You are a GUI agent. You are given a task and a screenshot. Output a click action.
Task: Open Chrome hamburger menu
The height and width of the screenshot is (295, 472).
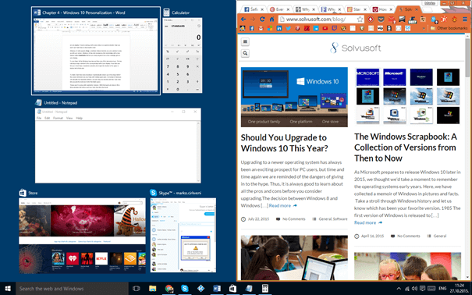click(x=465, y=20)
